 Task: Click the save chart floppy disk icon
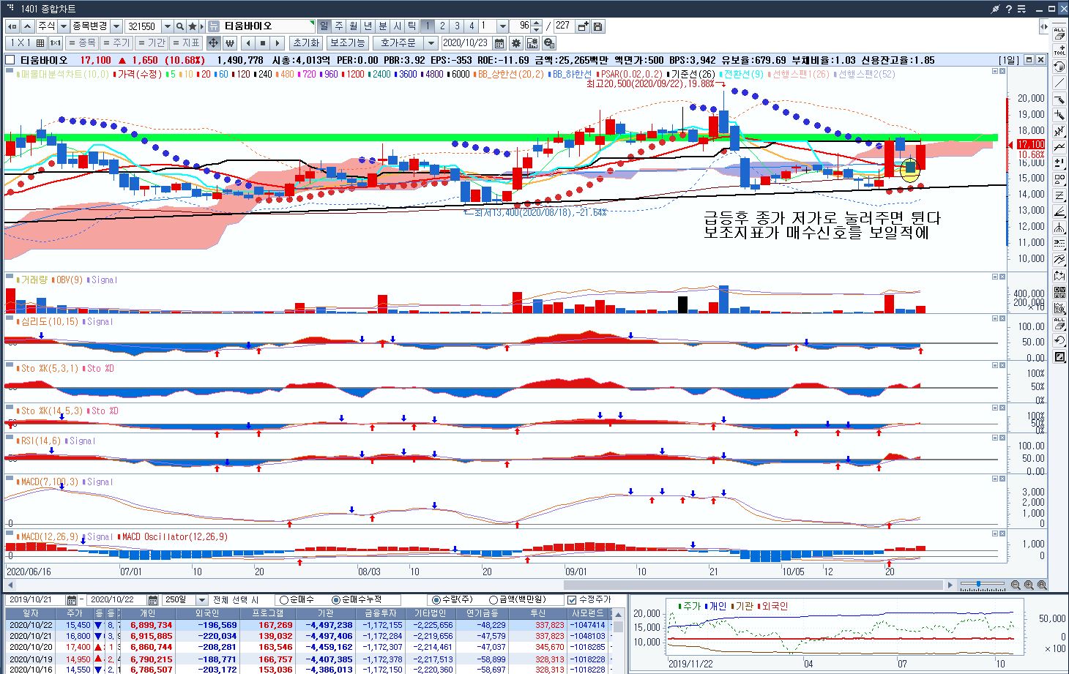point(597,26)
